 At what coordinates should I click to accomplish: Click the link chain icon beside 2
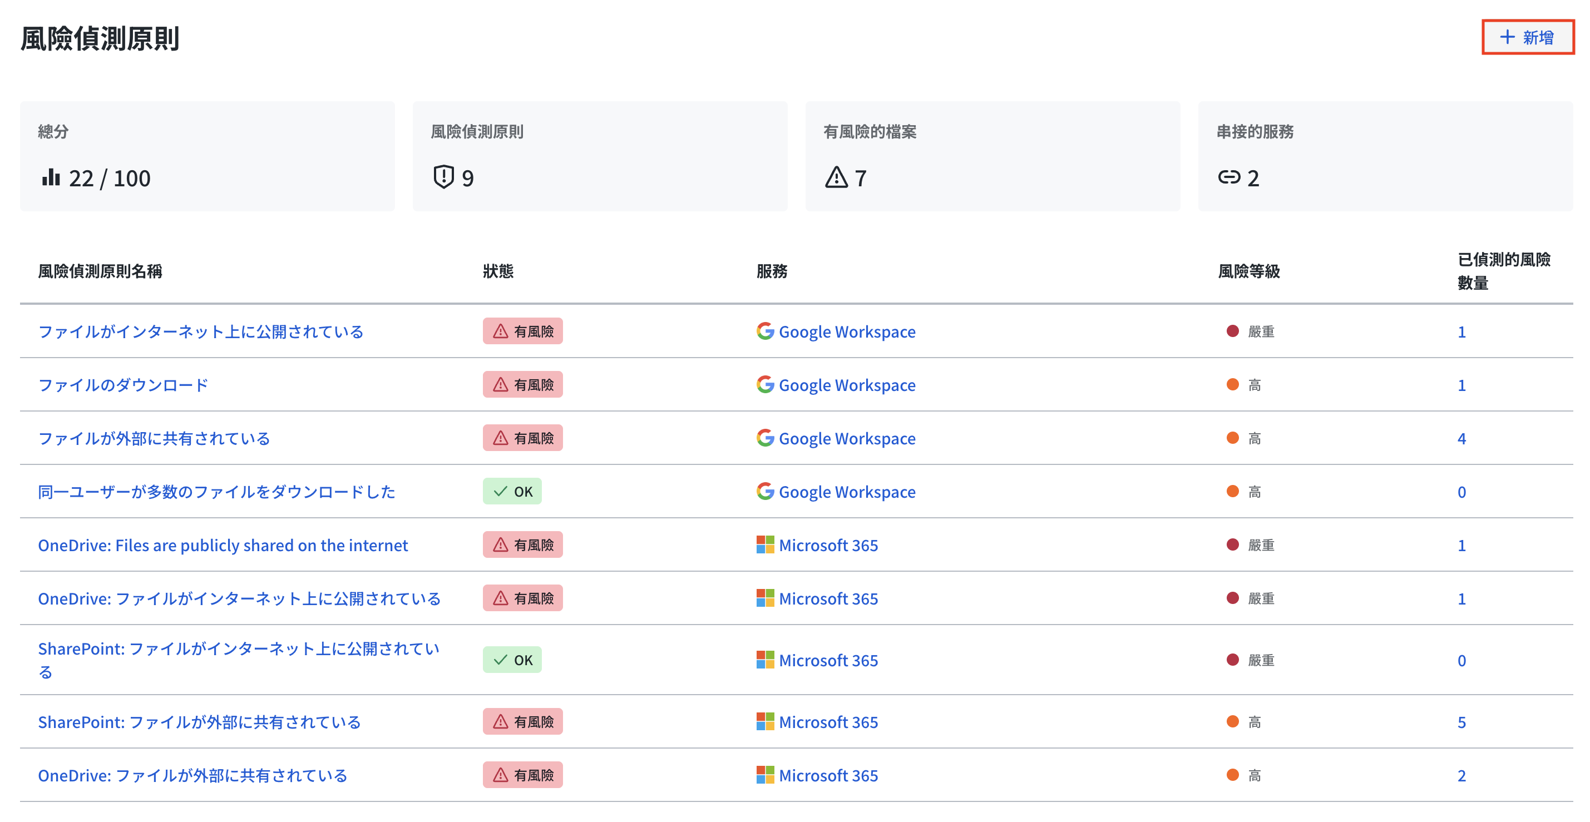coord(1228,178)
